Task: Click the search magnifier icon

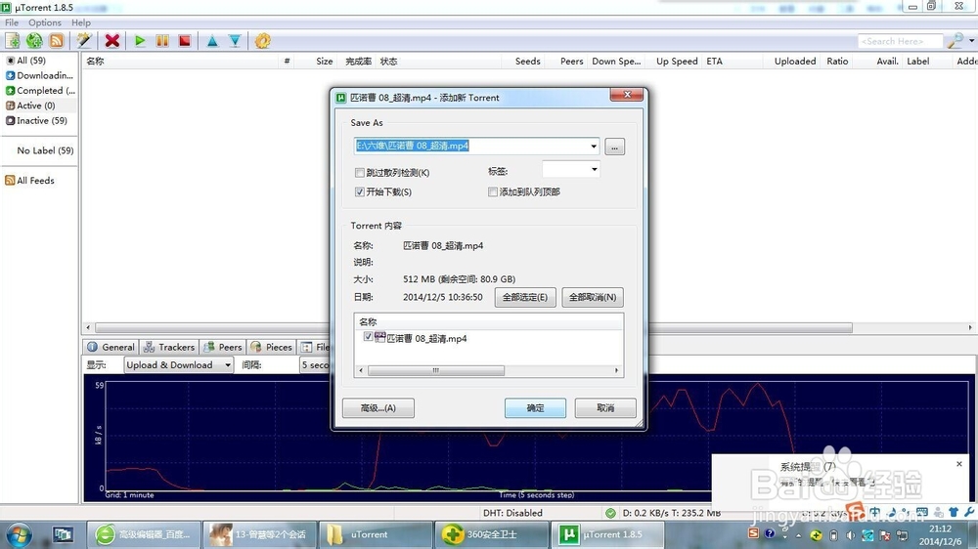Action: tap(955, 41)
